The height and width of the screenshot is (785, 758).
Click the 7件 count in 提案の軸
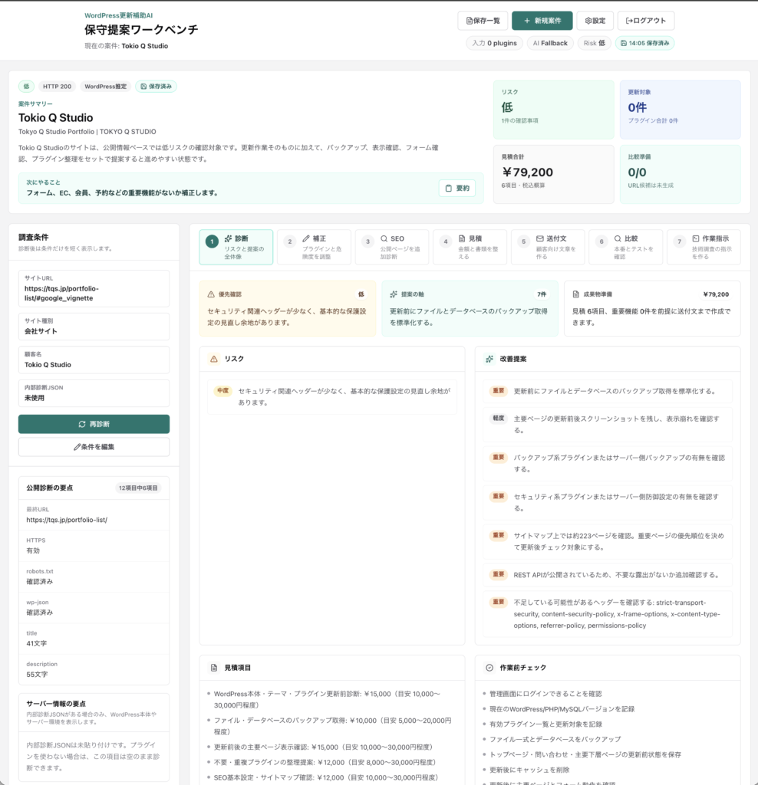[542, 294]
